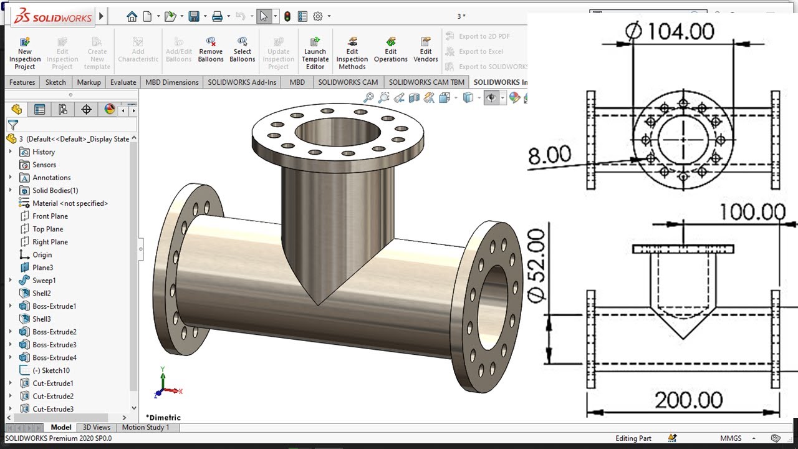Viewport: 798px width, 449px height.
Task: Expand the Boss-Extrude1 feature
Action: pyautogui.click(x=10, y=306)
